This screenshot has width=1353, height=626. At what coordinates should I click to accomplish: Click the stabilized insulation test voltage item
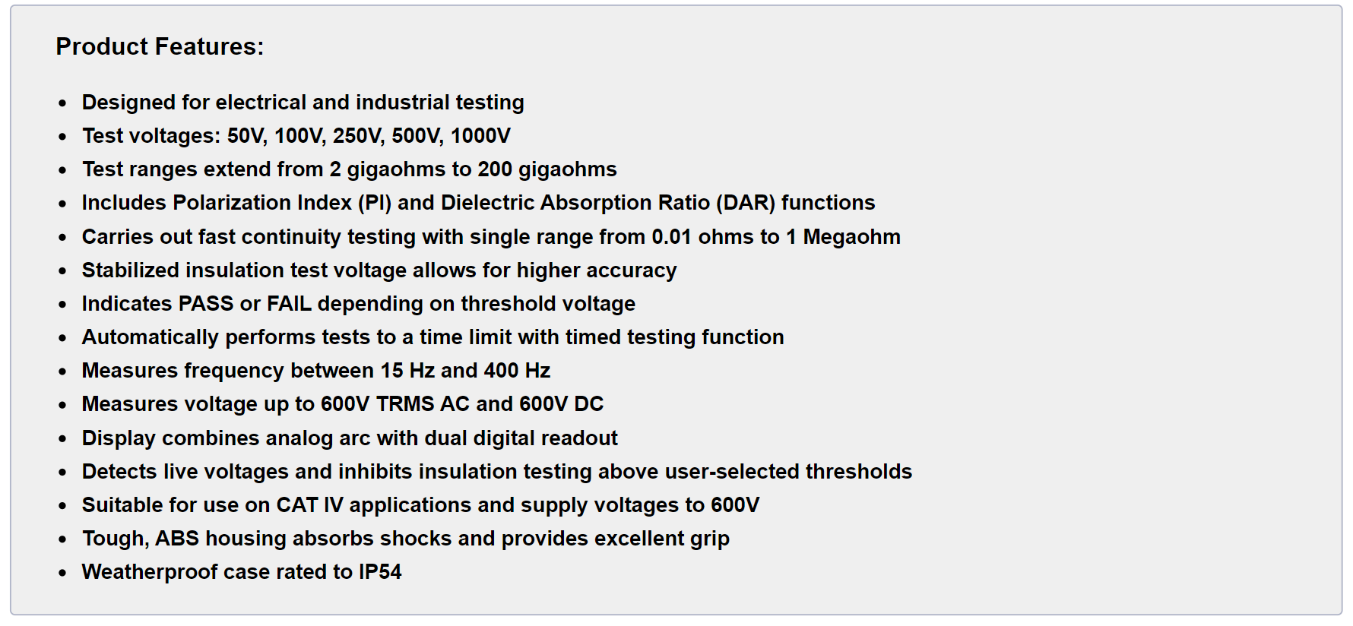[379, 270]
